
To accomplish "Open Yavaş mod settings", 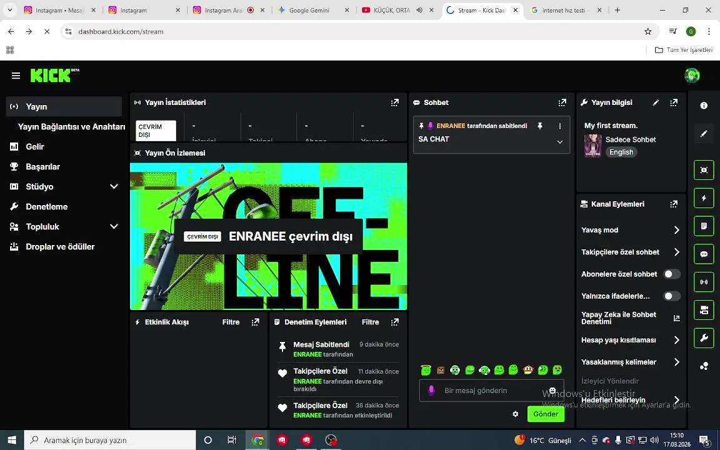I will pos(631,230).
